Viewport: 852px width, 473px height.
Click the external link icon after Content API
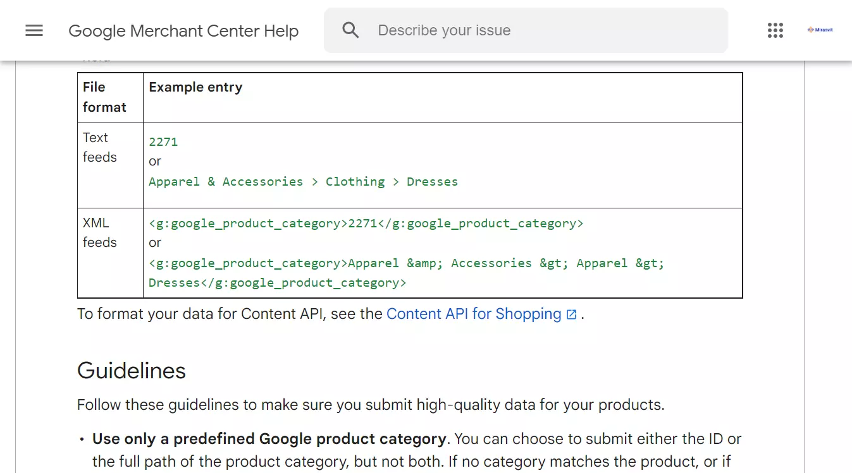coord(571,314)
